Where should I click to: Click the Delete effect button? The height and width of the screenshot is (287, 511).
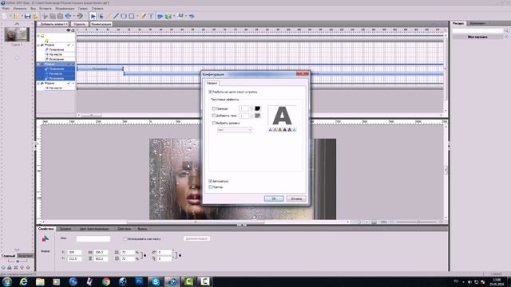coord(79,24)
